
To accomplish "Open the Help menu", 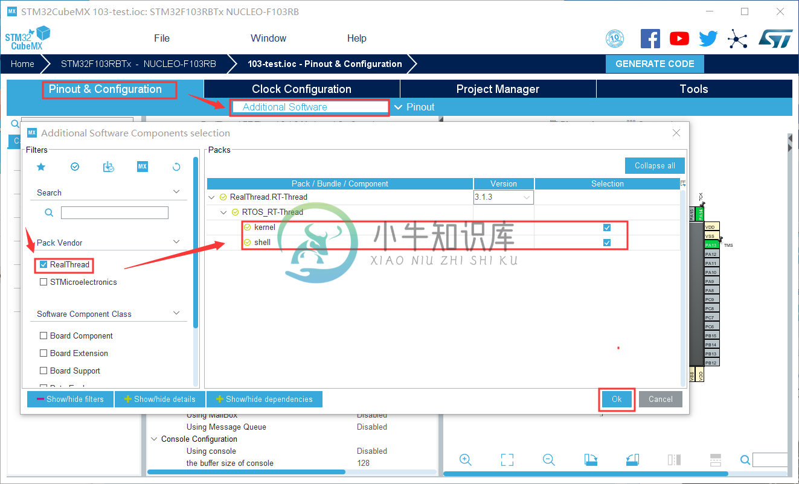I will point(356,38).
